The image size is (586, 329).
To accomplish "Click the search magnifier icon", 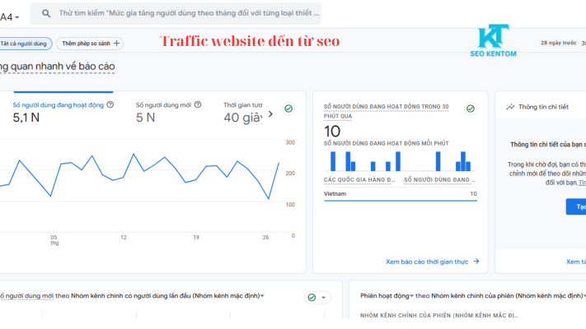I will [46, 14].
